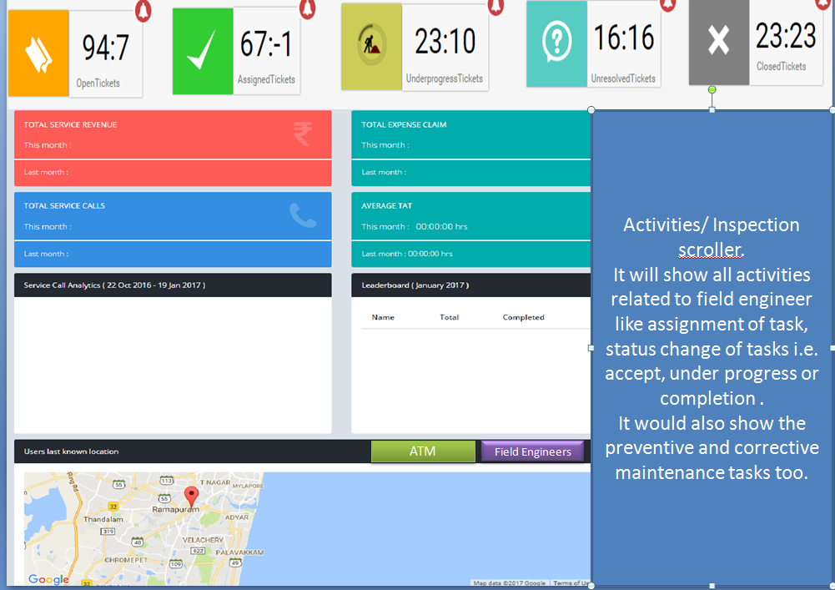Click the Total column header in Leaderboard

click(449, 317)
